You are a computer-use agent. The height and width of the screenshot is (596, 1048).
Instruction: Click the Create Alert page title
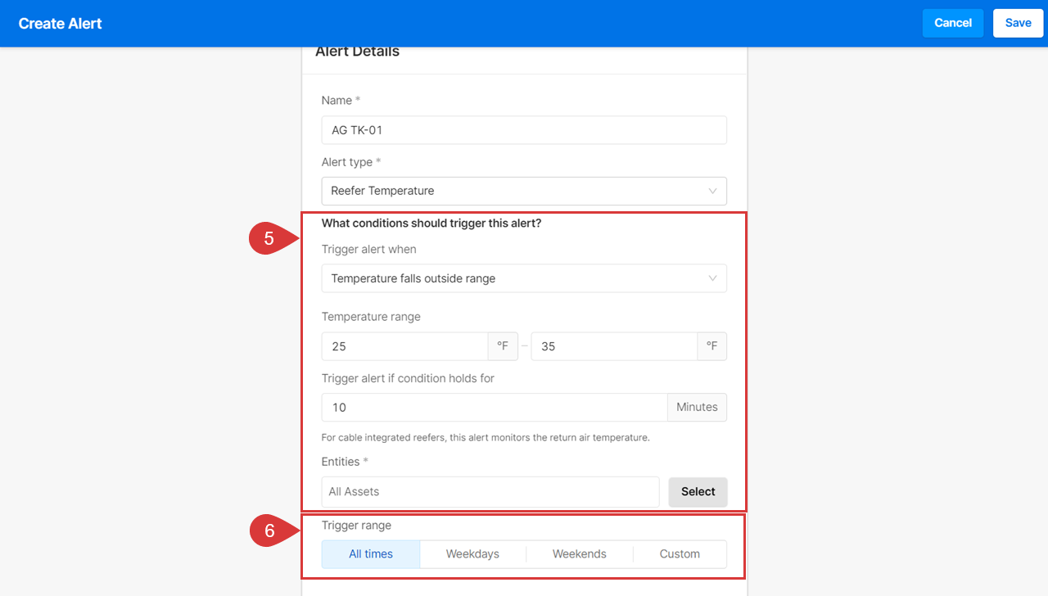tap(61, 24)
